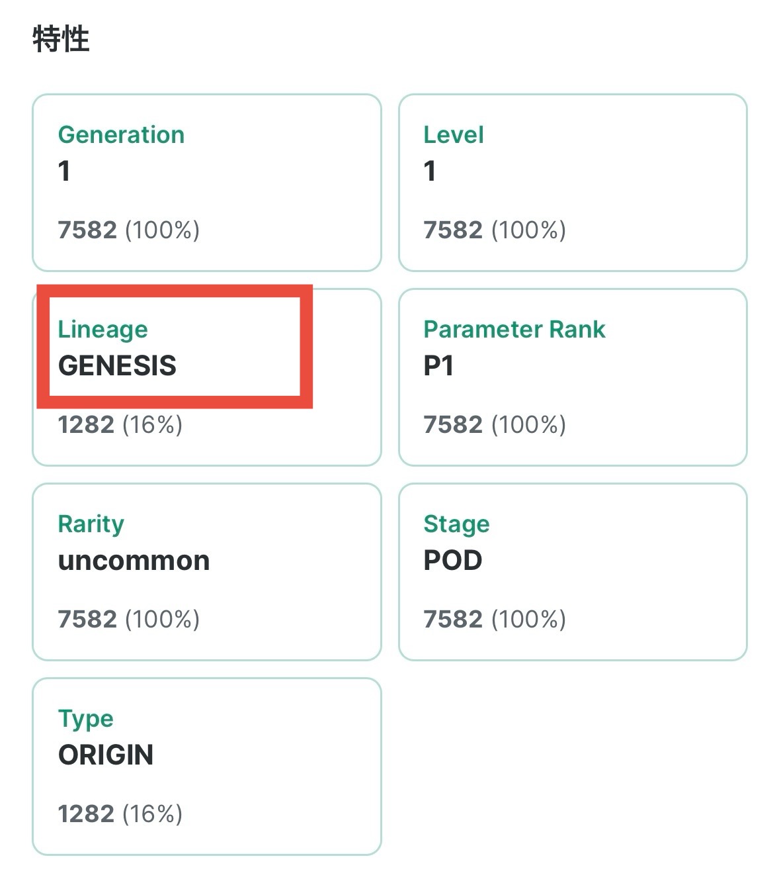The image size is (779, 887).
Task: Select the GENESIS lineage value
Action: coord(117,365)
